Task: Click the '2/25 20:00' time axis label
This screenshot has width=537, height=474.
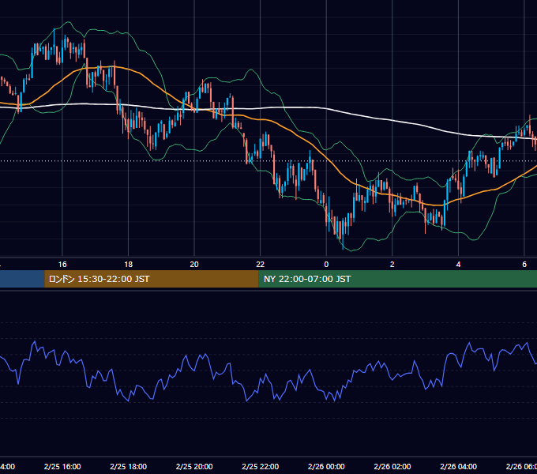Action: [194, 466]
